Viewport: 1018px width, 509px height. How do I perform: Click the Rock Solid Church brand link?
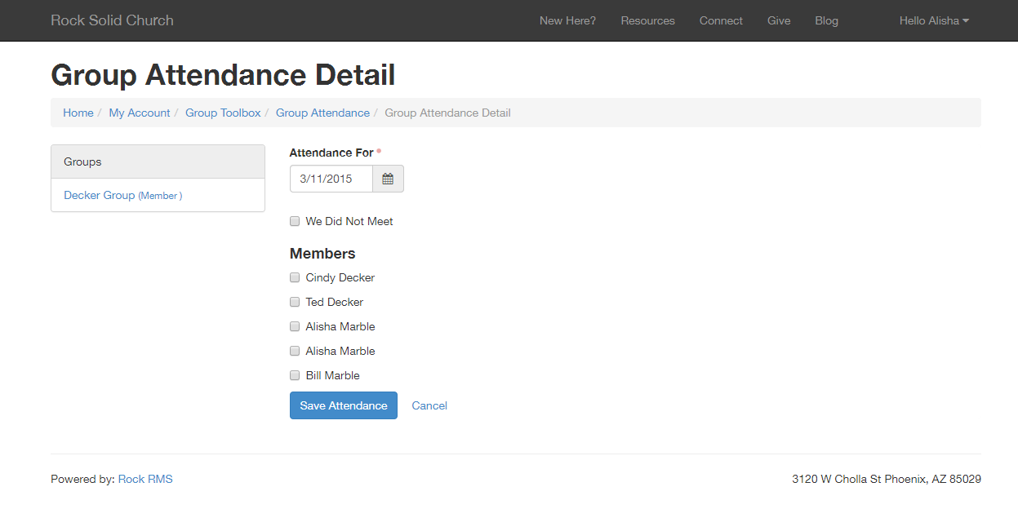pos(112,20)
